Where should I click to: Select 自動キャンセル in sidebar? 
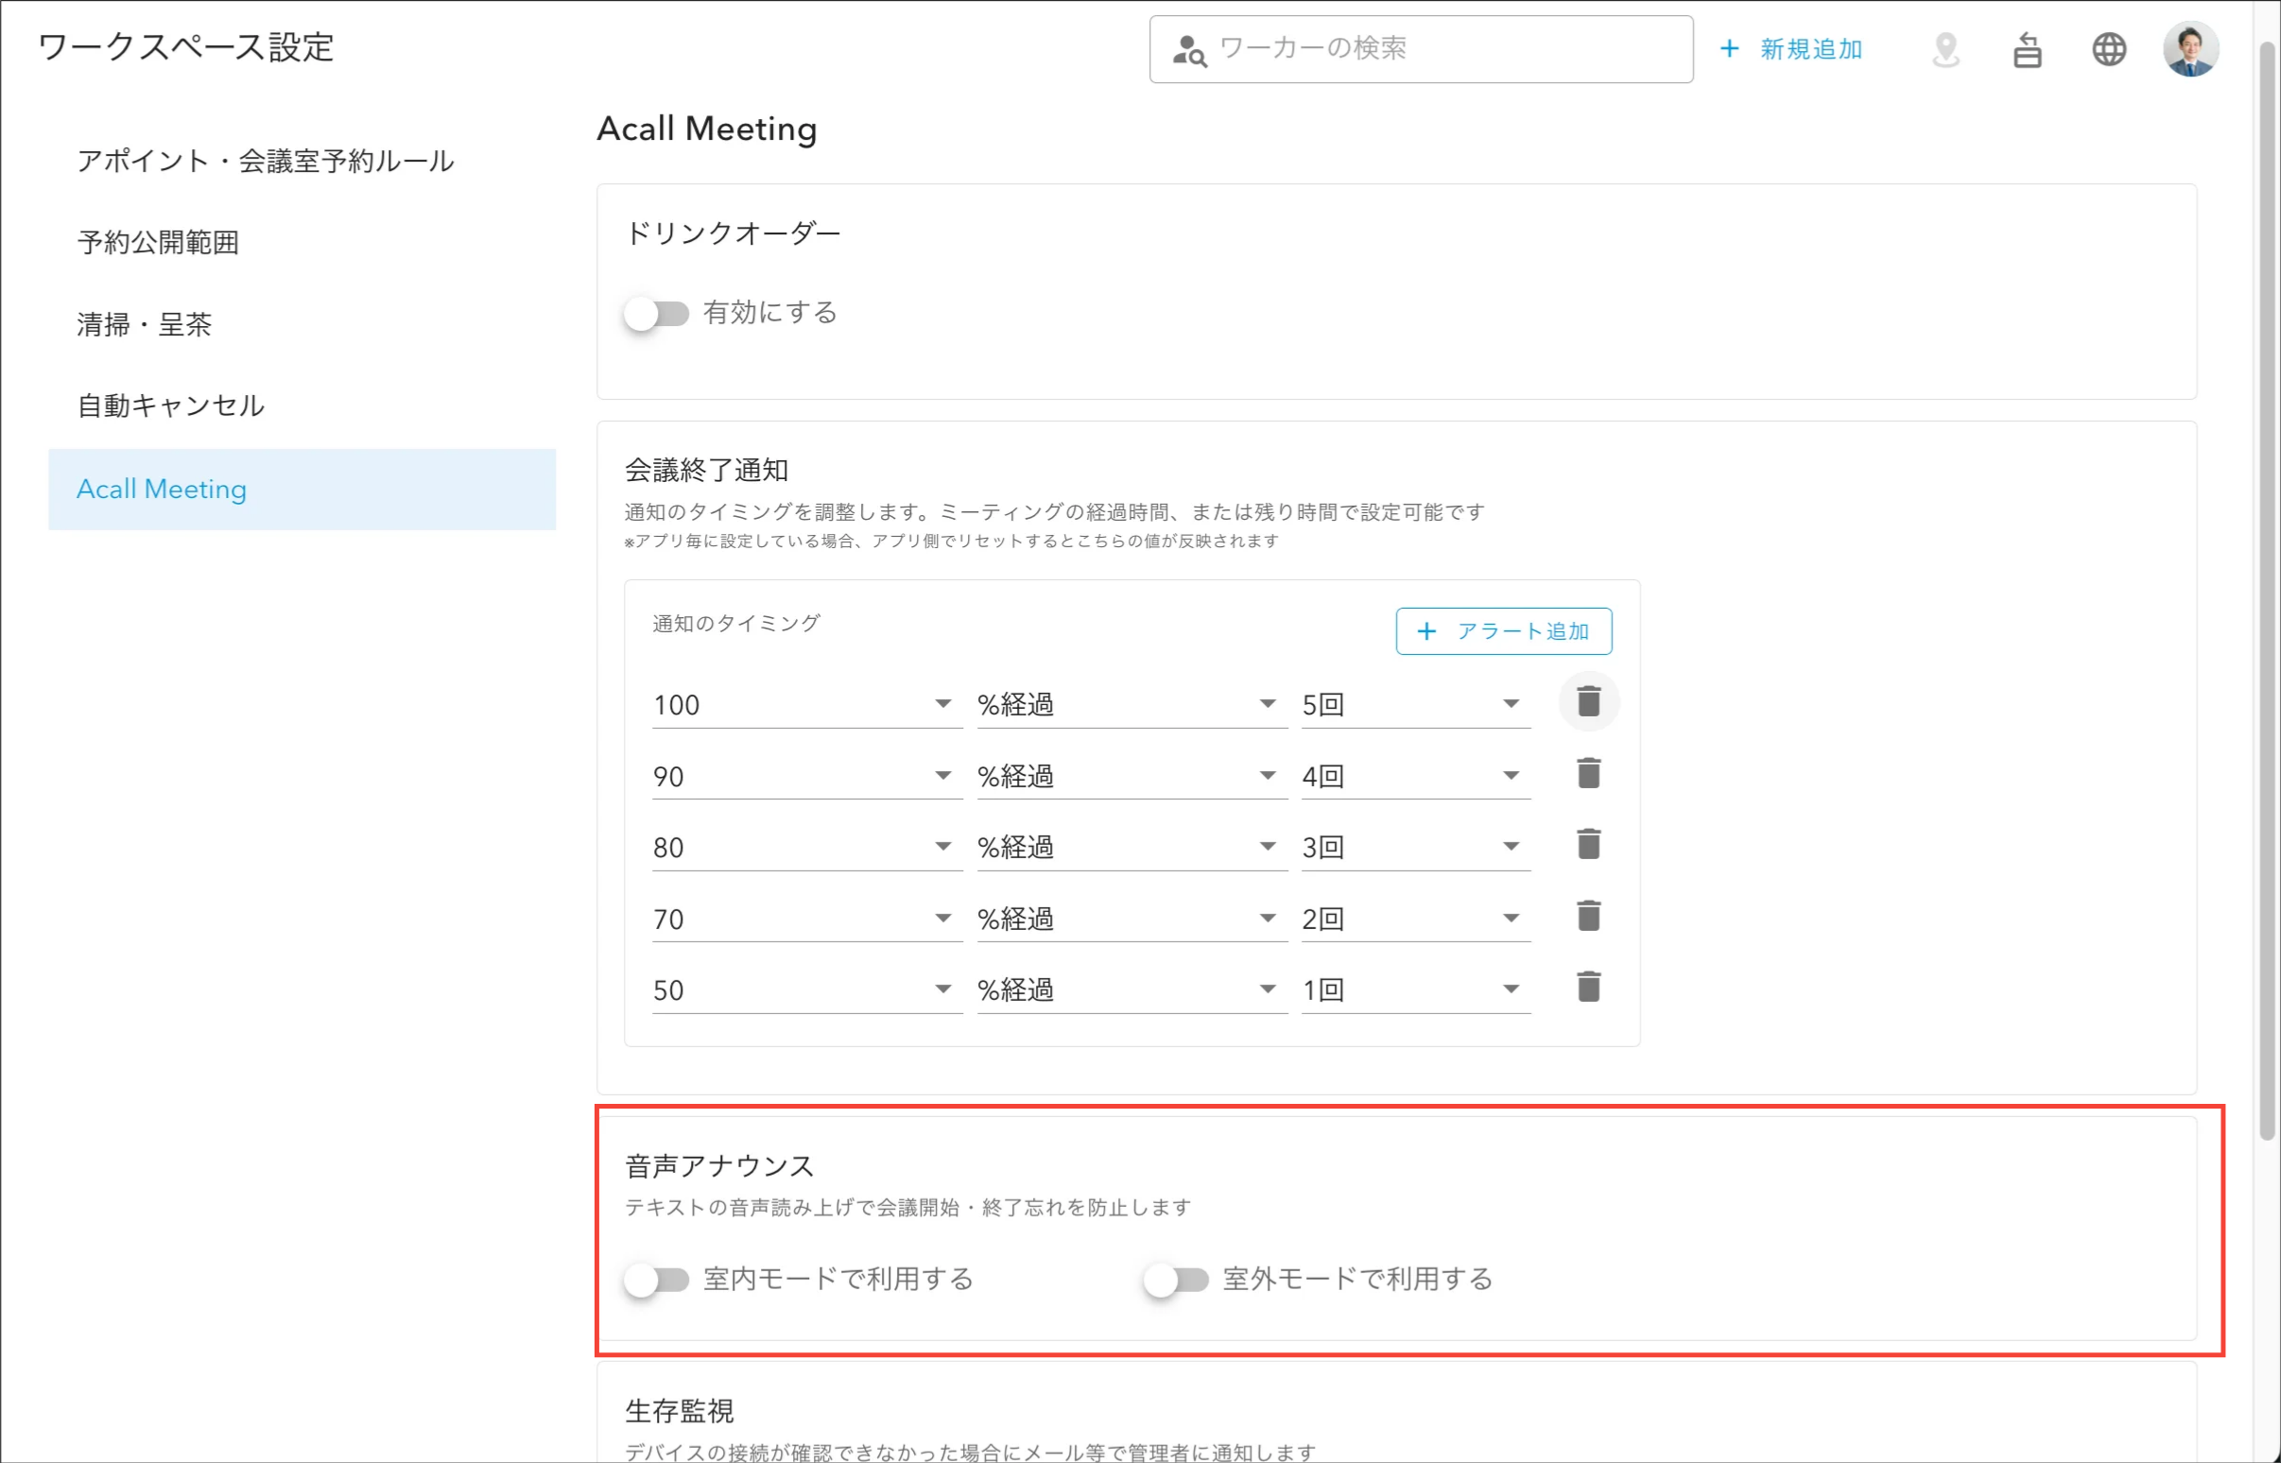302,406
